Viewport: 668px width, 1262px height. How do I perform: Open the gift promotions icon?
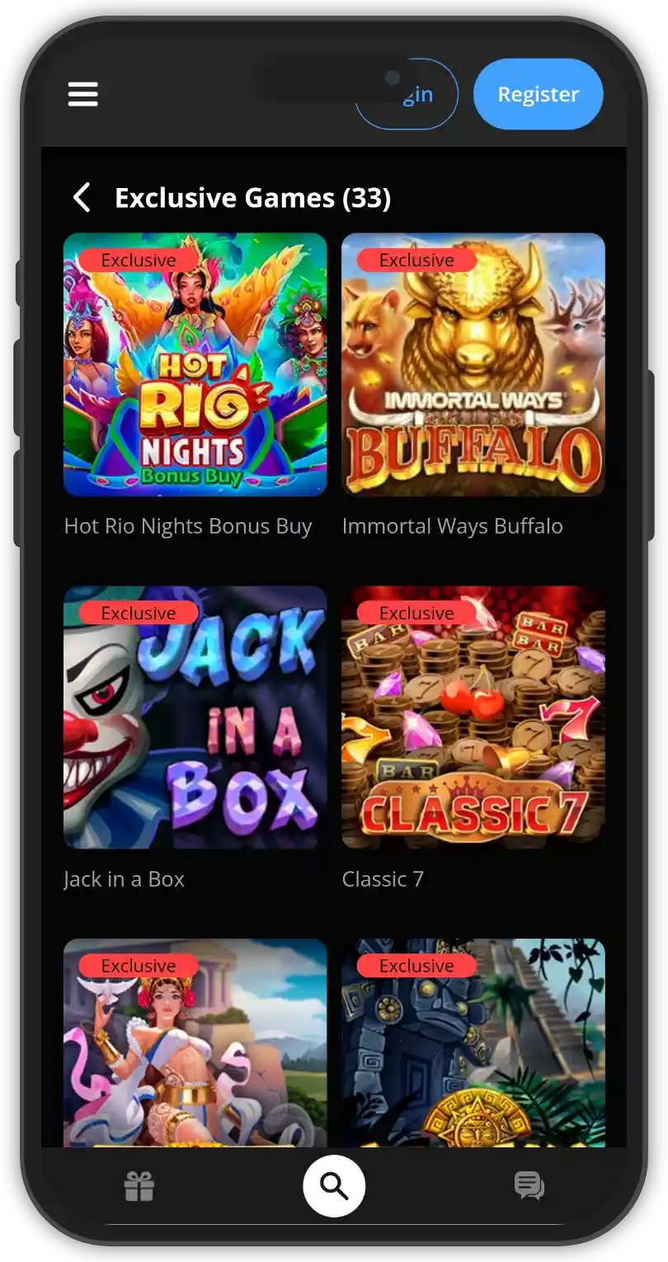139,1186
